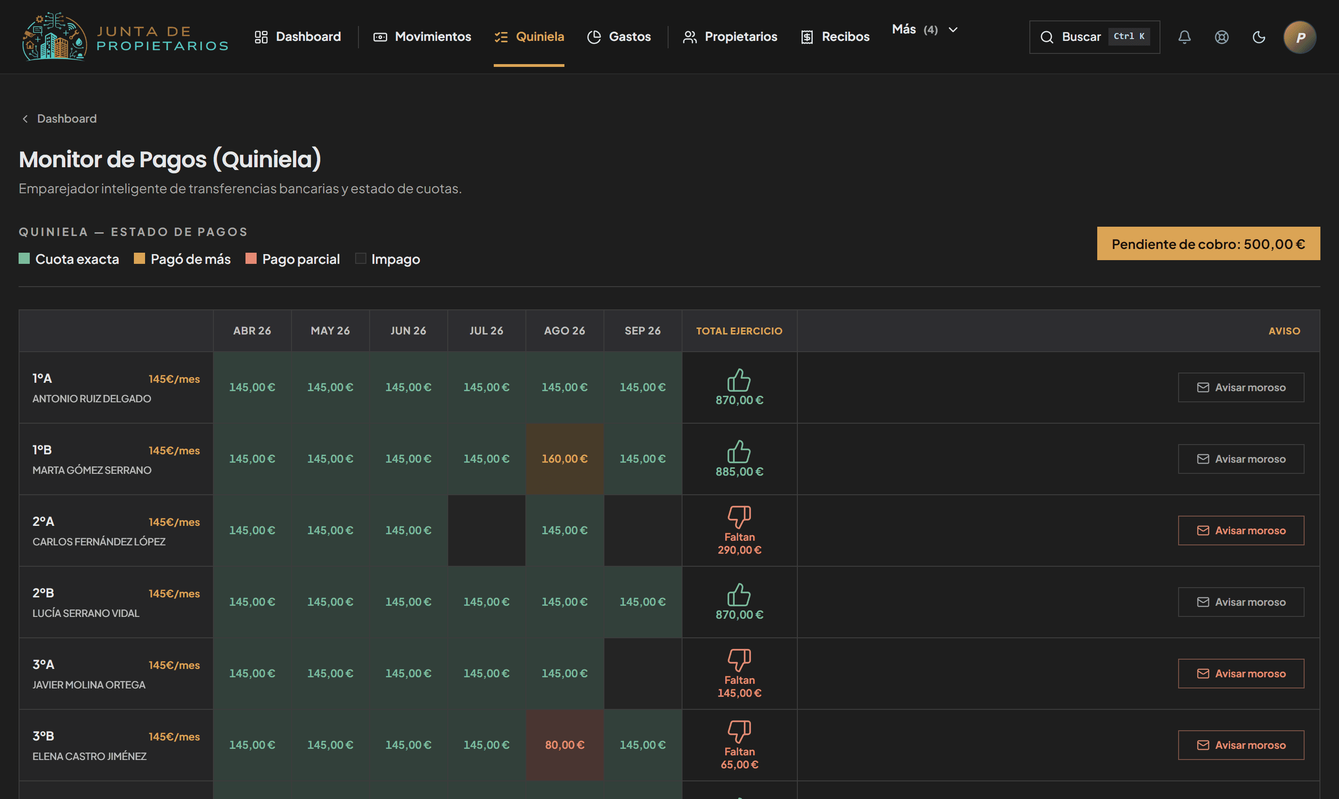1339x799 pixels.
Task: Focus the Buscar search field
Action: [x=1094, y=37]
